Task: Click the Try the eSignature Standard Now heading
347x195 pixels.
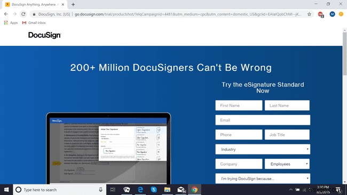Action: click(263, 88)
